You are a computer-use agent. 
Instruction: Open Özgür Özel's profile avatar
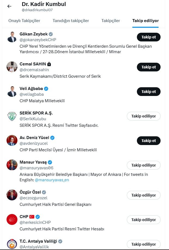pos(12,195)
